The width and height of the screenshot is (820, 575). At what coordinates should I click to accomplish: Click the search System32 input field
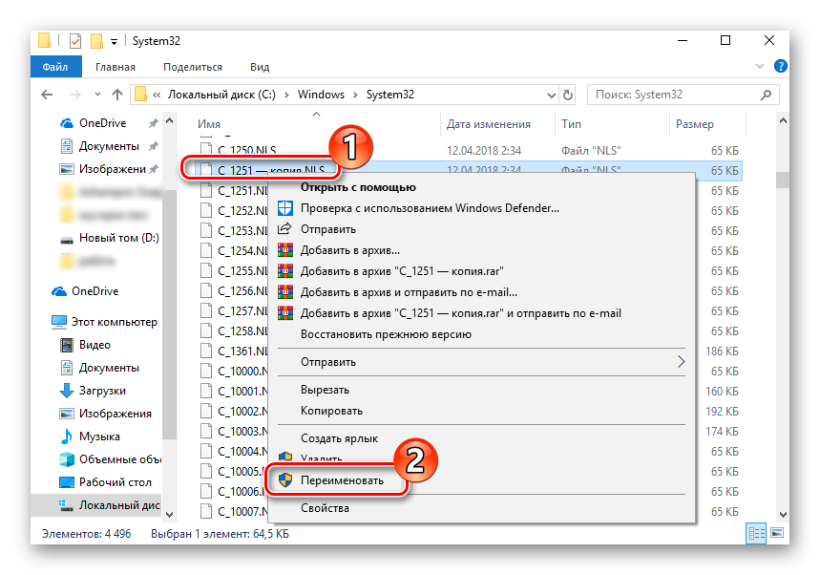(x=673, y=95)
